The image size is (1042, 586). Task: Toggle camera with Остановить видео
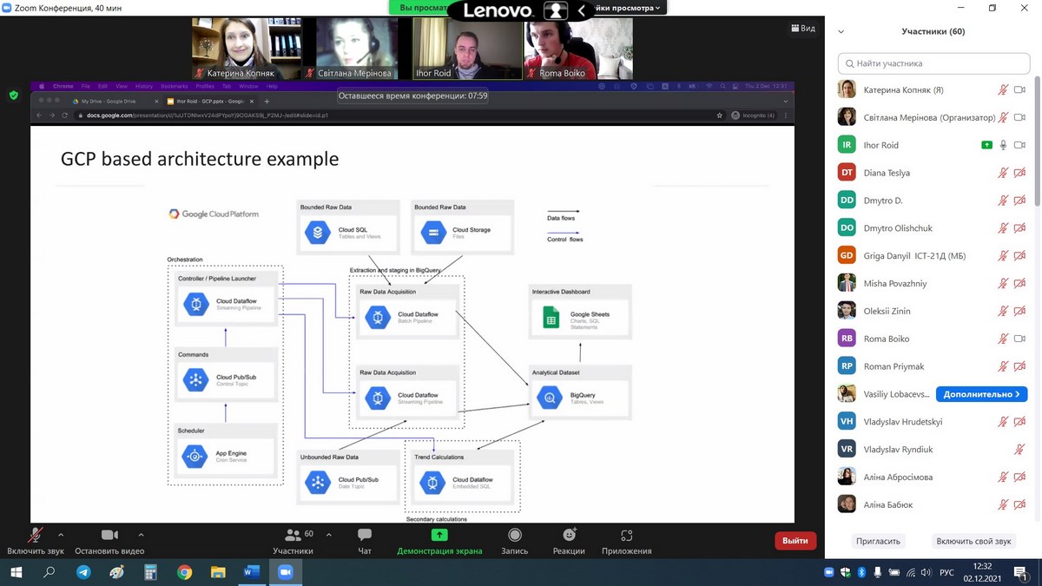109,536
